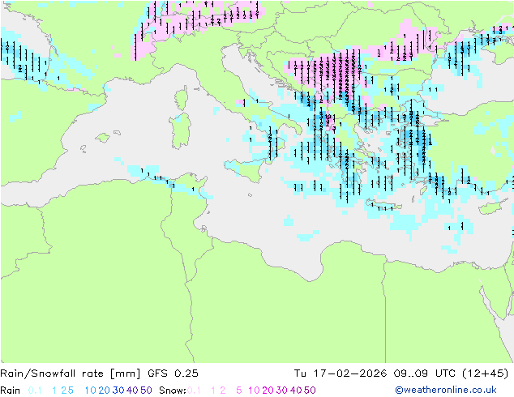Pick the Snow 5 legend color value
The width and height of the screenshot is (514, 397).
(239, 391)
